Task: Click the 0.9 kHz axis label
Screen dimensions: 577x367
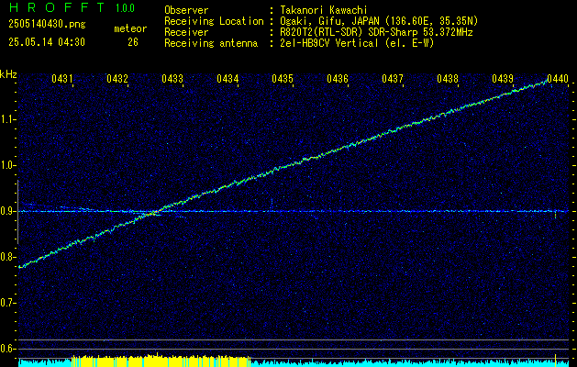Action: pos(6,211)
